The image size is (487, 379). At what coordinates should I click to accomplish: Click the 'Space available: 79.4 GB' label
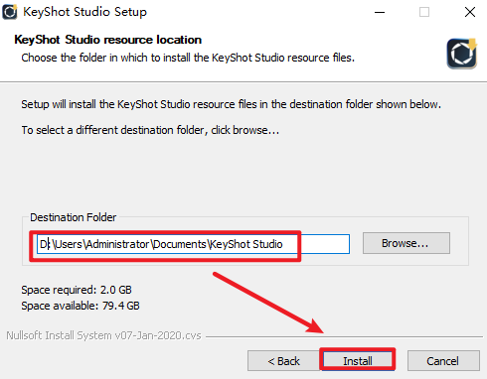point(81,306)
